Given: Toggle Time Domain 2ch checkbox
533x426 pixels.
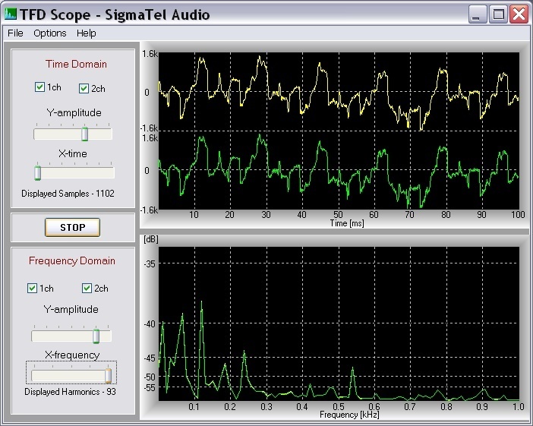Looking at the screenshot, I should click(x=84, y=88).
